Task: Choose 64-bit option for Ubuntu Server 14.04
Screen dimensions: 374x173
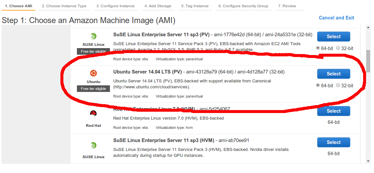Action: pyautogui.click(x=318, y=85)
